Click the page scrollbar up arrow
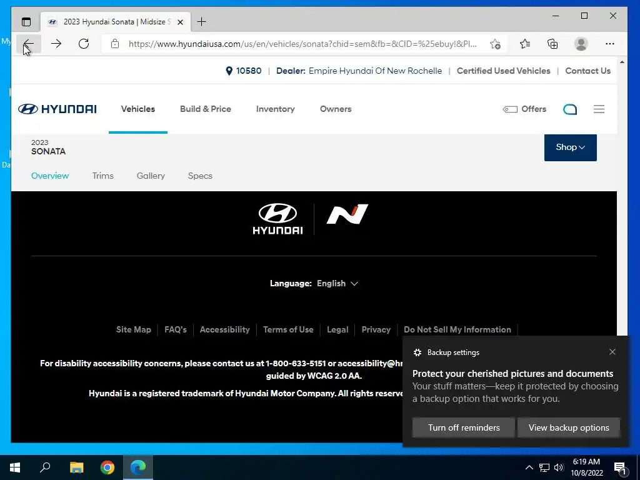The width and height of the screenshot is (640, 480). tap(622, 62)
